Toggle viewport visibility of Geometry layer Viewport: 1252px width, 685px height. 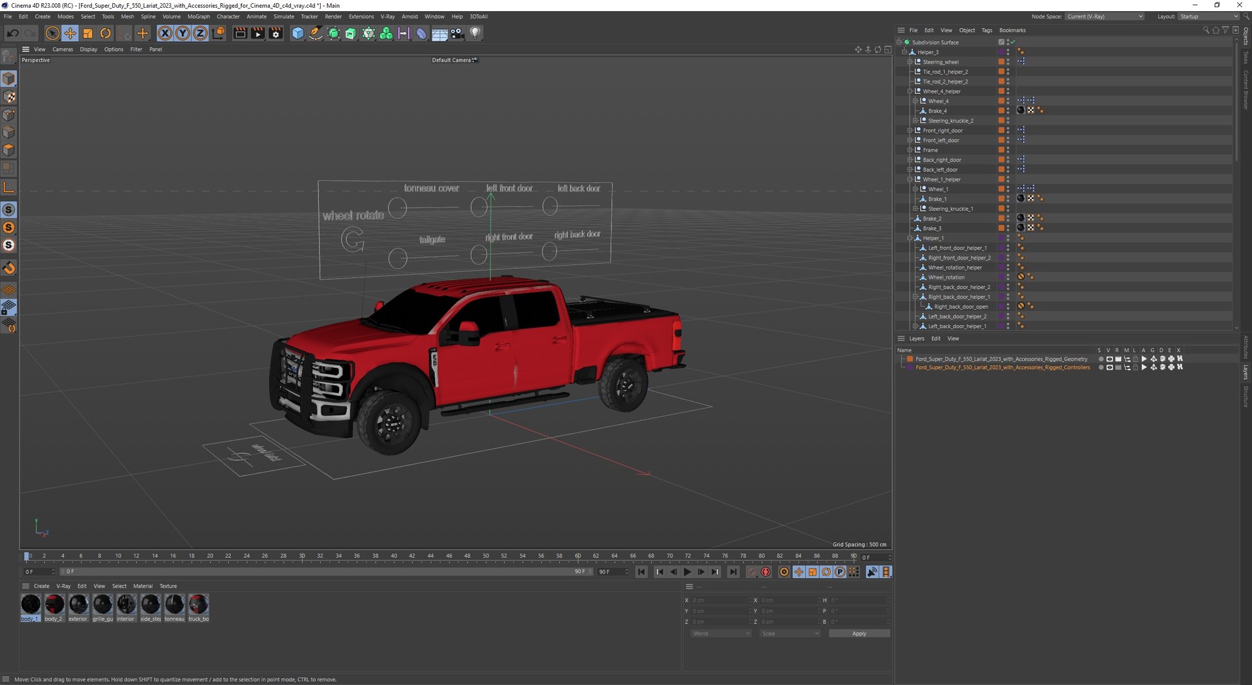pyautogui.click(x=1109, y=359)
